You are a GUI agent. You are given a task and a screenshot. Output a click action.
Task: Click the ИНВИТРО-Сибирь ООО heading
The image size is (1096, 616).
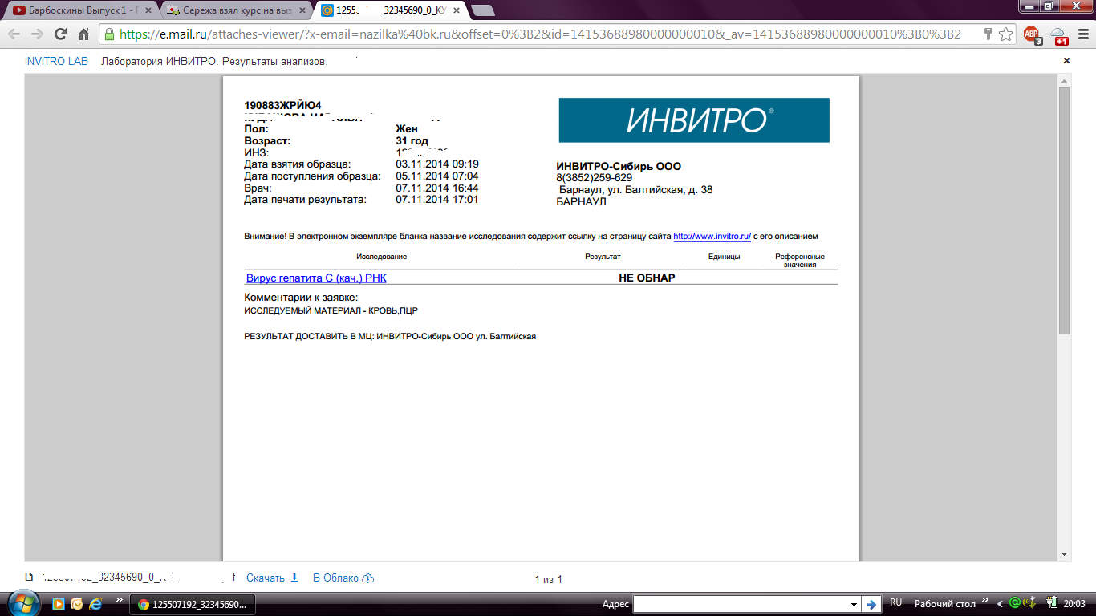[619, 167]
